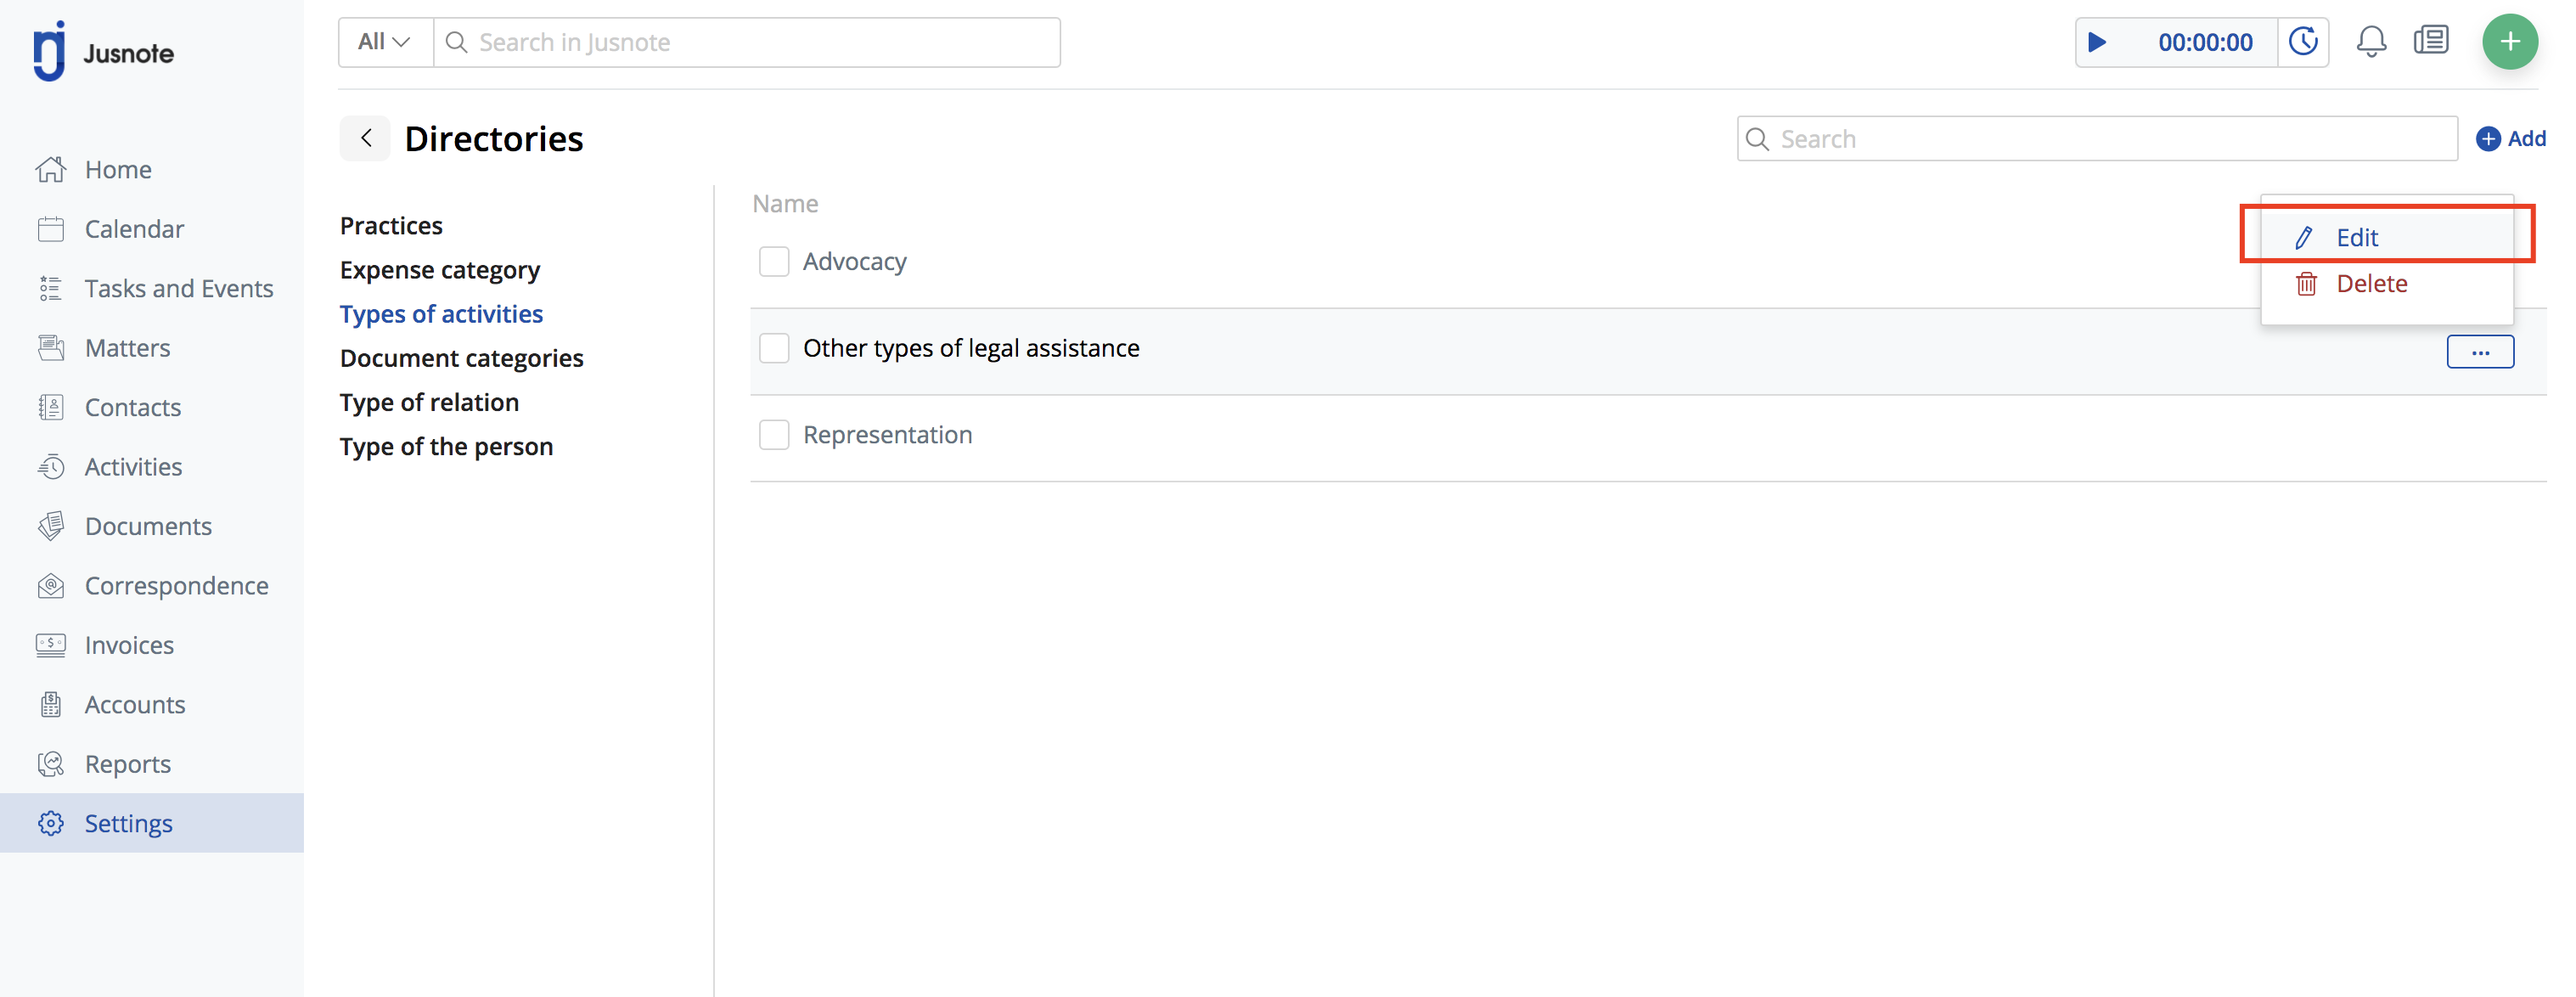
Task: Go to Activities in the sidebar
Action: (152, 467)
